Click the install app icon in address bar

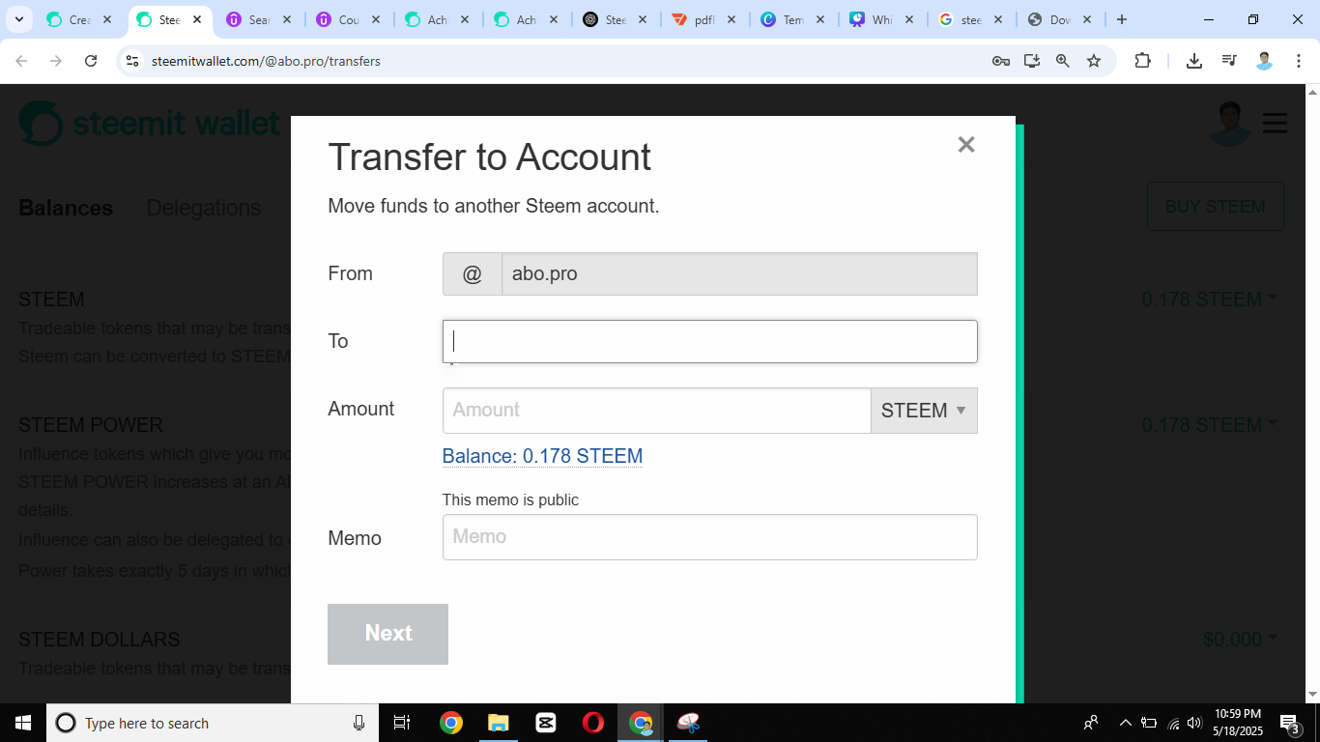[x=1032, y=61]
